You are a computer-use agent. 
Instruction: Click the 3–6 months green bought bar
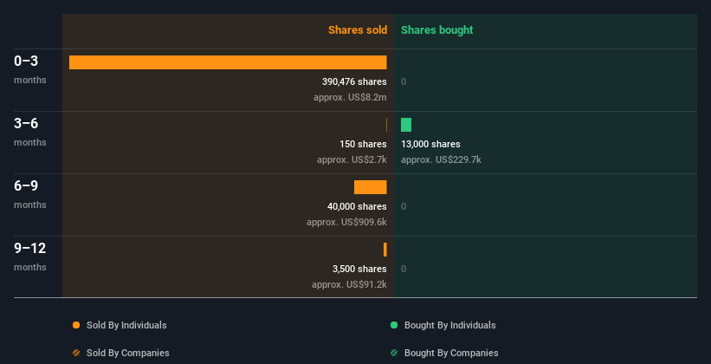click(x=406, y=125)
